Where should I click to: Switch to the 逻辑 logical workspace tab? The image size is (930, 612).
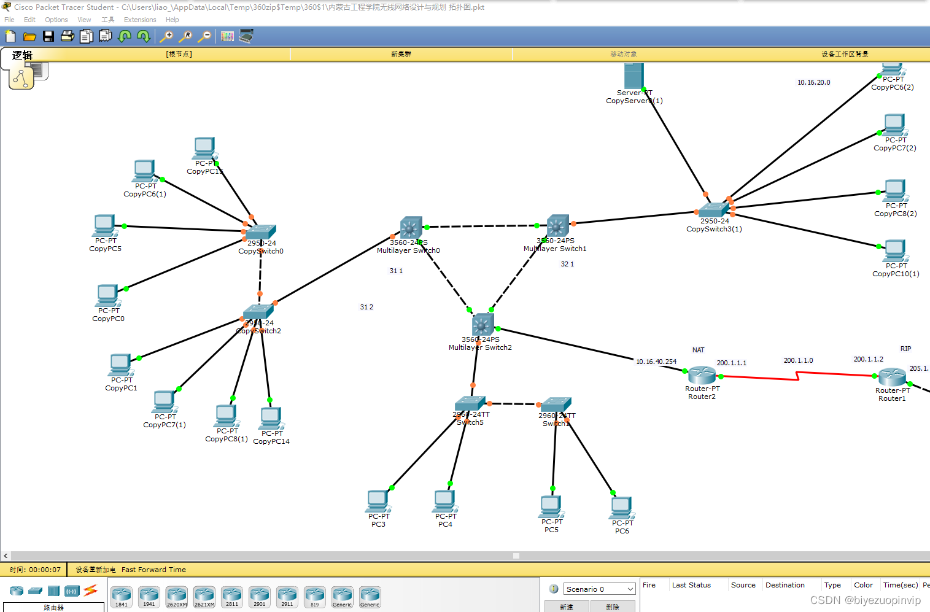click(x=22, y=55)
